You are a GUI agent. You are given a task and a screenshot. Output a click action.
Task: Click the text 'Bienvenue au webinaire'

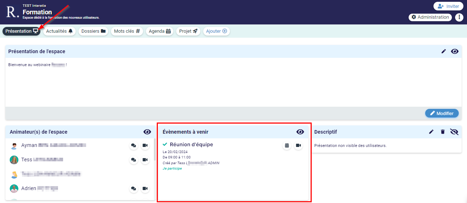[29, 65]
